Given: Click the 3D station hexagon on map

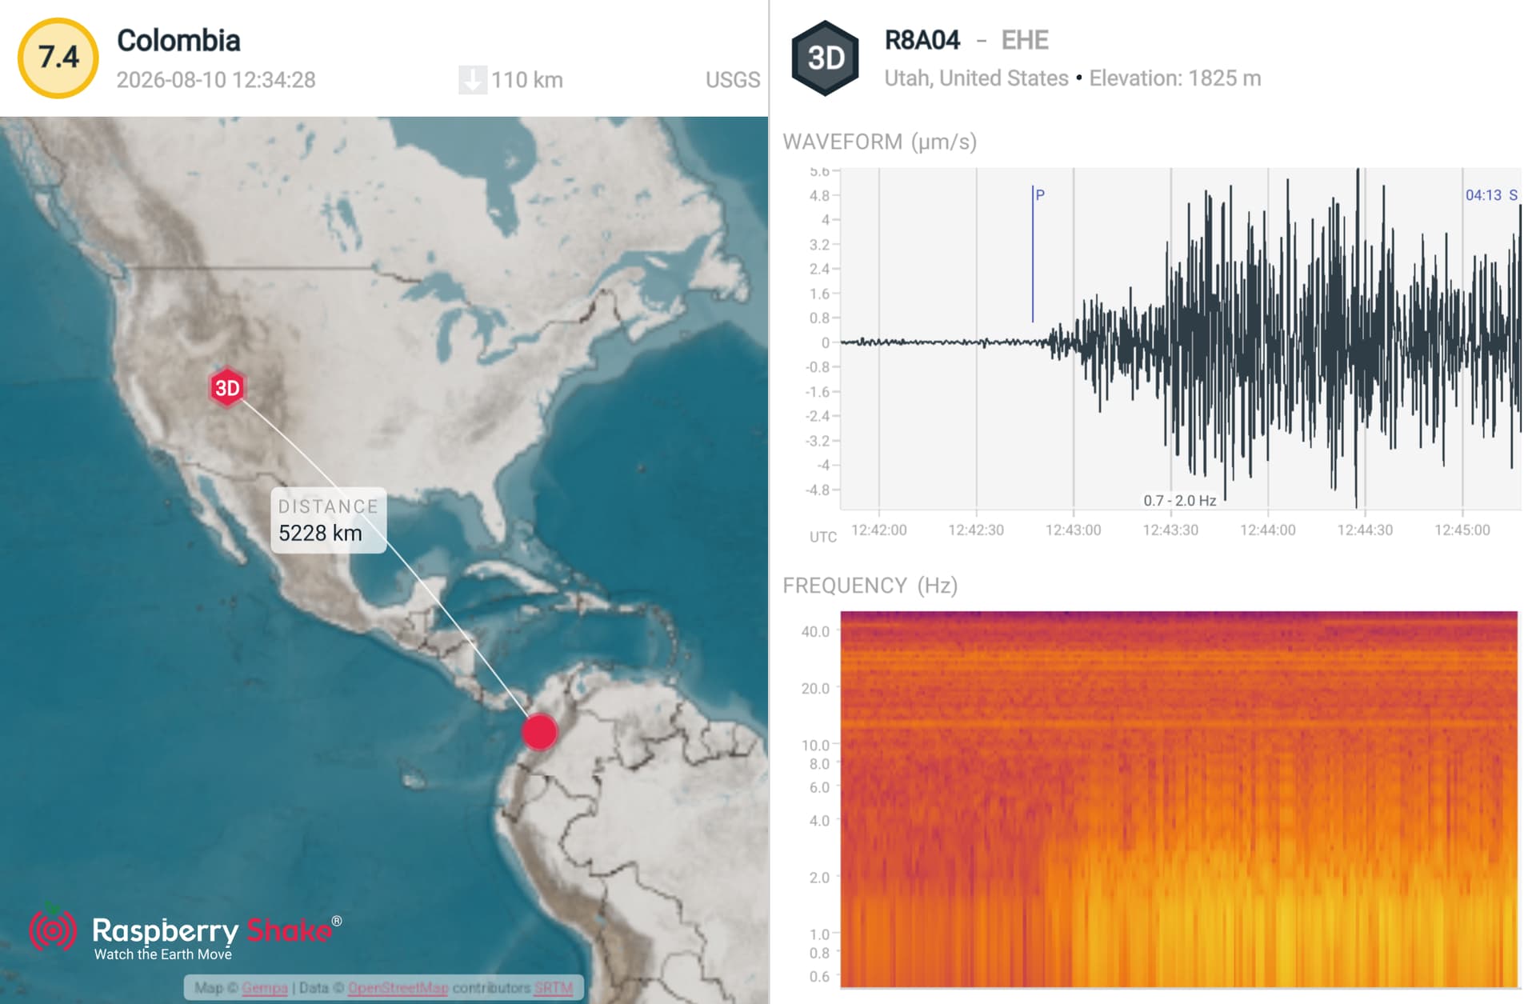Looking at the screenshot, I should [227, 388].
